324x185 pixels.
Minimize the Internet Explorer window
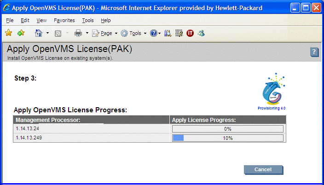pyautogui.click(x=295, y=8)
